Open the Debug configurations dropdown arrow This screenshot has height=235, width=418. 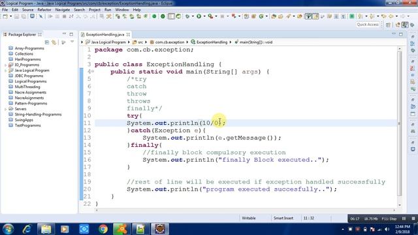(x=193, y=16)
